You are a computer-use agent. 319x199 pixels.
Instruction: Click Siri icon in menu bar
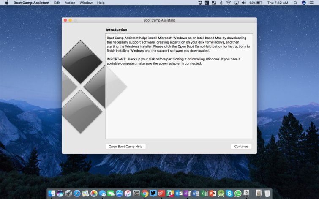point(303,3)
